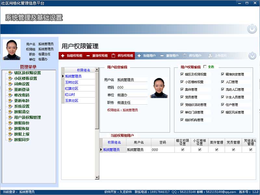Select 玉树社区 permission group link
Image resolution: width=260 pixels, height=195 pixels.
click(71, 82)
